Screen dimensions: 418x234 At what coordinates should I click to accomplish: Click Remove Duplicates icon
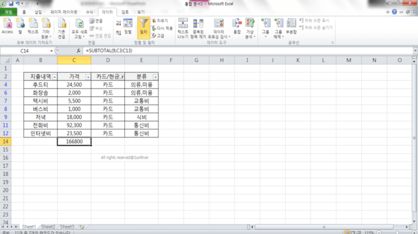(198, 28)
